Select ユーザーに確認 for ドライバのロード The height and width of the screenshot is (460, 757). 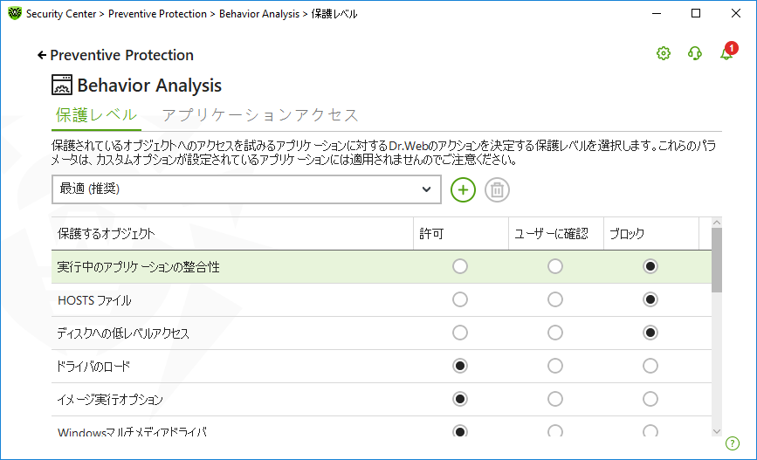pyautogui.click(x=555, y=366)
